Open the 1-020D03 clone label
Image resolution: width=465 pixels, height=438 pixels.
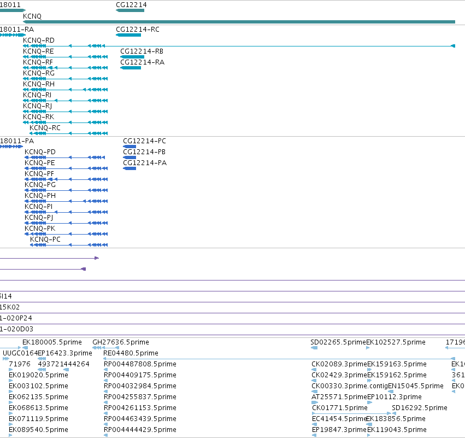pyautogui.click(x=16, y=329)
